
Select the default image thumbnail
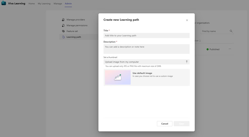click(x=118, y=77)
